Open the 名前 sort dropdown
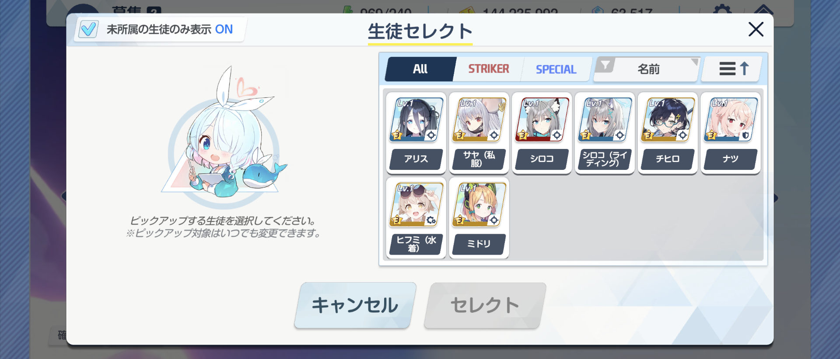 coord(648,69)
